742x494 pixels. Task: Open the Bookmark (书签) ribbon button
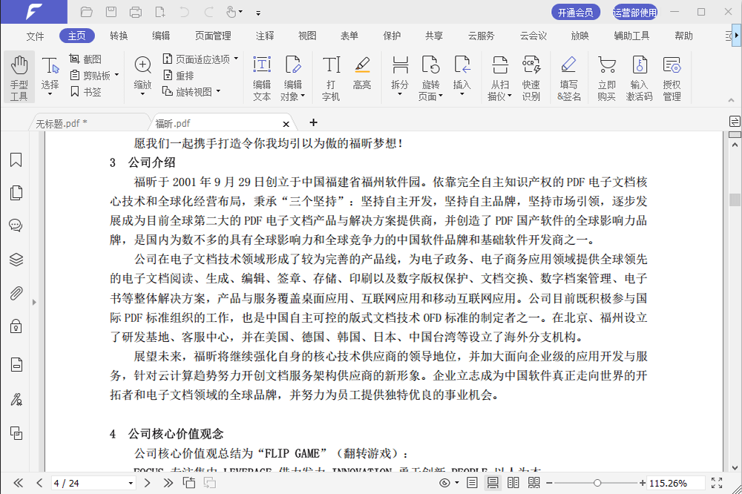pos(85,92)
